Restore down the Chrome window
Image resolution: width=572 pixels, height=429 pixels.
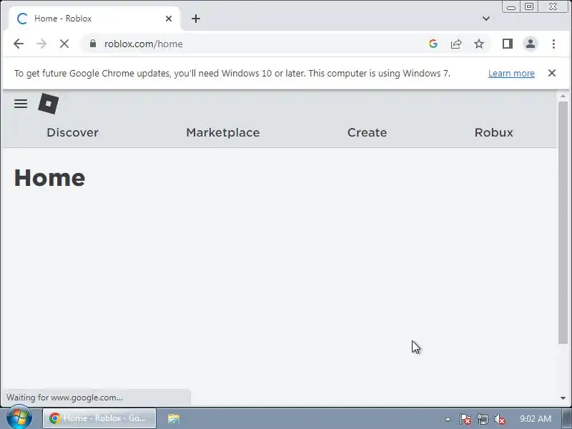click(x=529, y=6)
